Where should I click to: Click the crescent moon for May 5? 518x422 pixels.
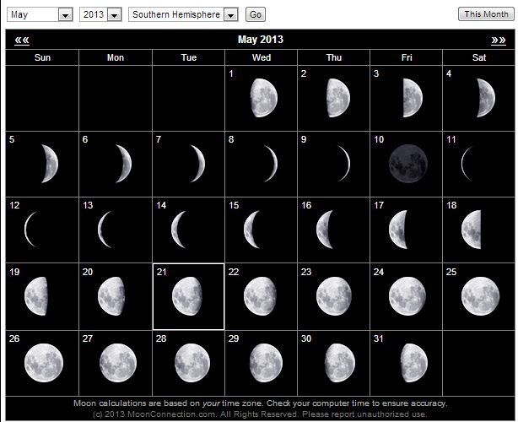click(x=50, y=164)
